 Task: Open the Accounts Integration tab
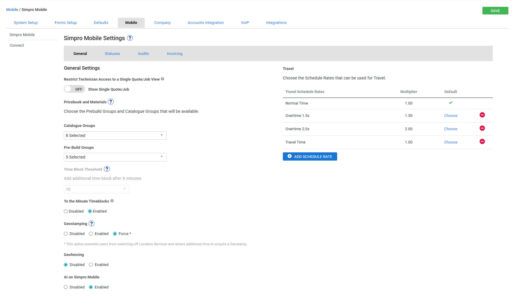click(205, 23)
